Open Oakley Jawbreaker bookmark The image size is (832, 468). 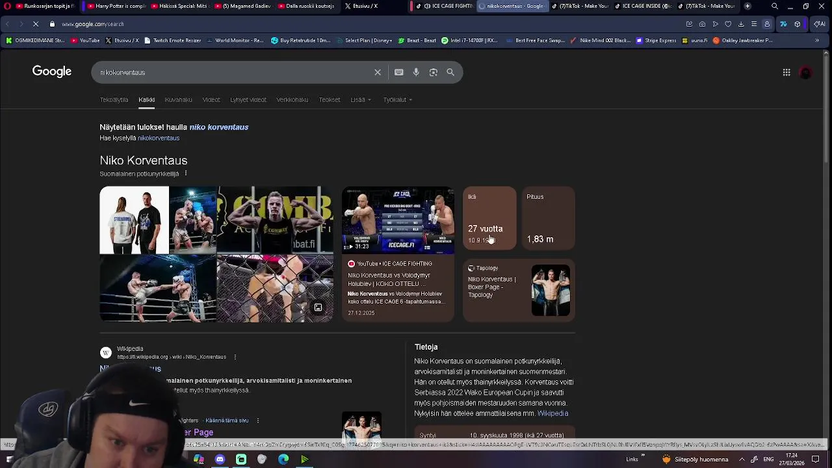pos(742,40)
